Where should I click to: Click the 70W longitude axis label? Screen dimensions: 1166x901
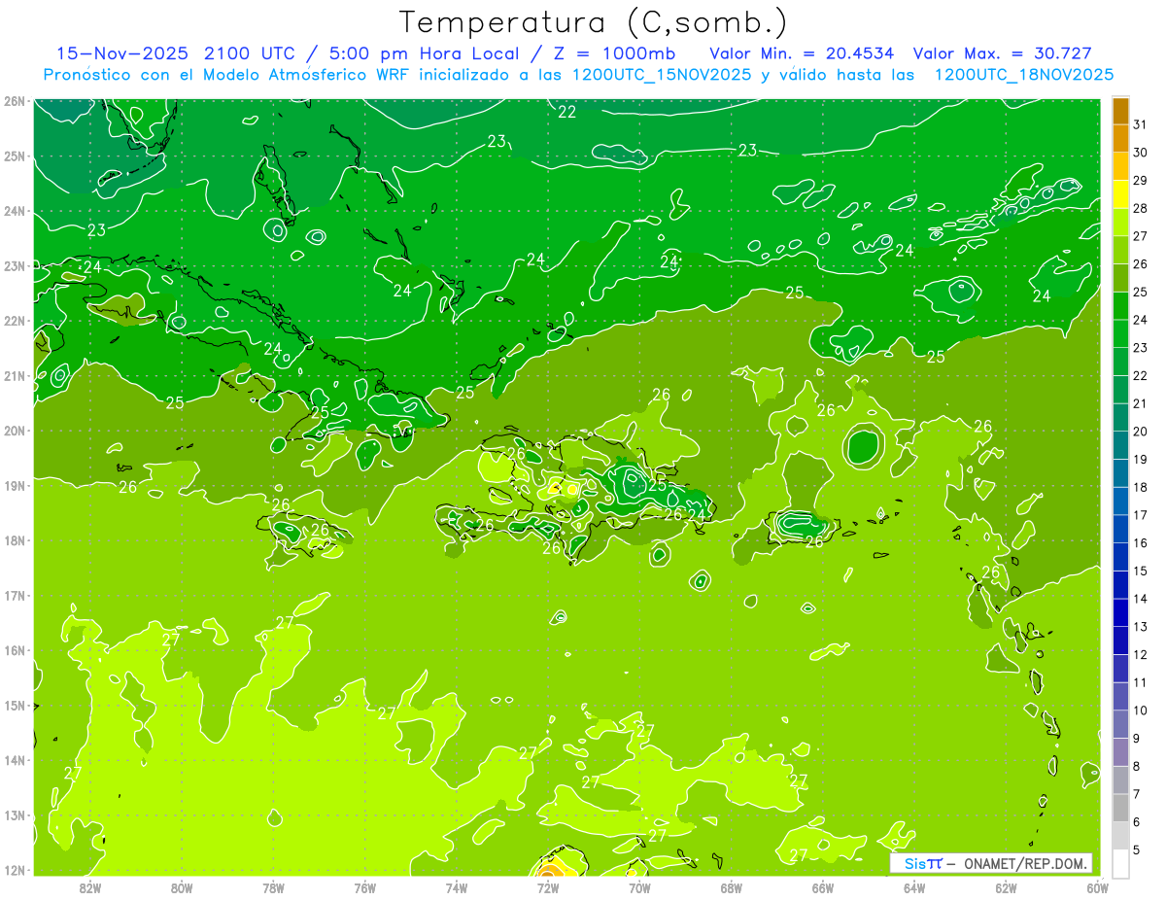click(x=639, y=887)
